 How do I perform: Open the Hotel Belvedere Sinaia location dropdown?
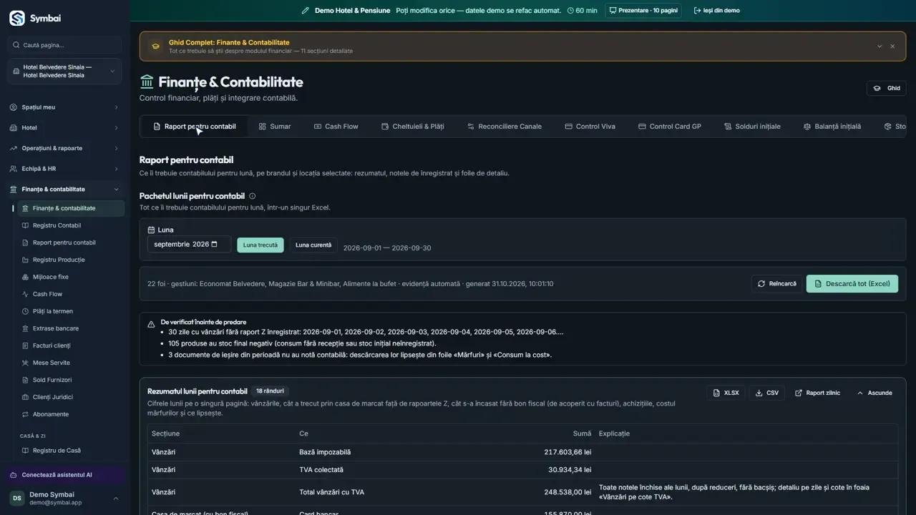coord(65,72)
